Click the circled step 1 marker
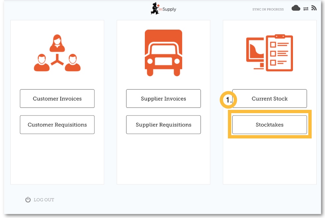The width and height of the screenshot is (325, 218). pos(228,100)
